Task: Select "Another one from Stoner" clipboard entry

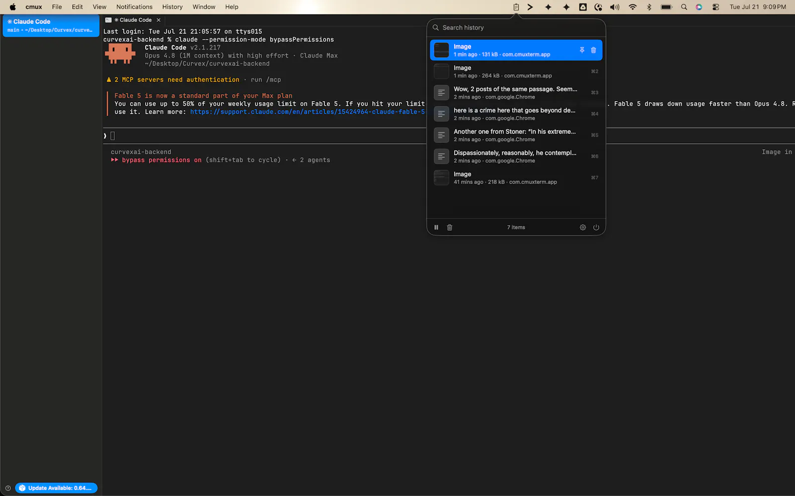Action: pos(516,135)
